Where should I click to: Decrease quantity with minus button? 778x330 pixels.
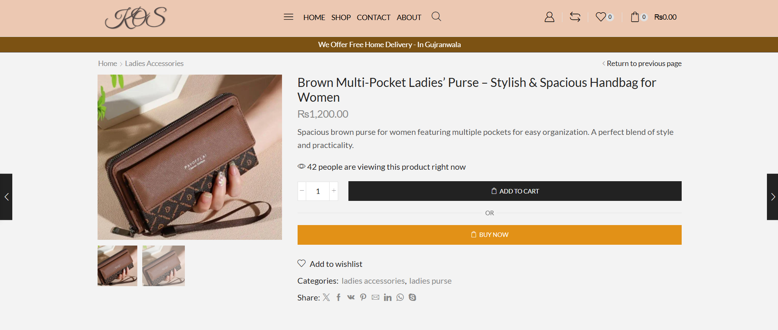coord(302,191)
